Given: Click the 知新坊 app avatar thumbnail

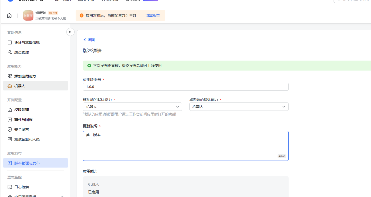Looking at the screenshot, I should (x=28, y=15).
